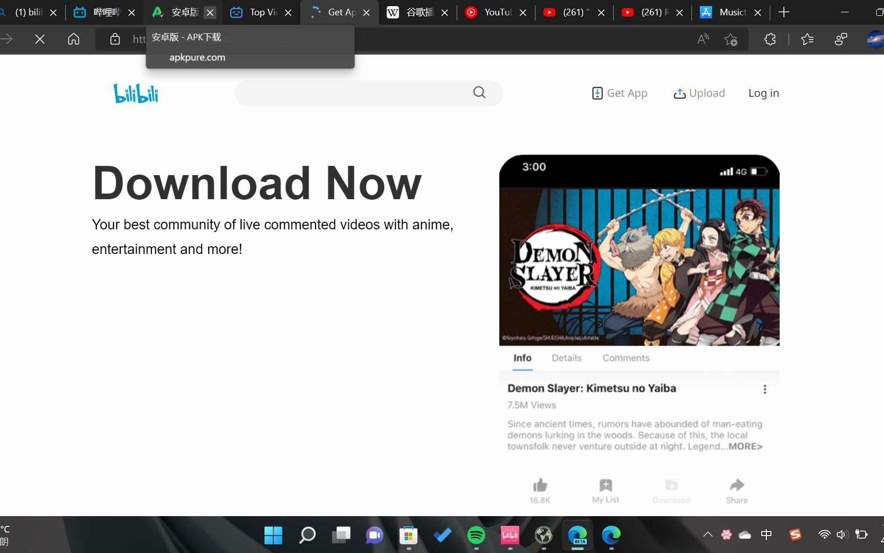Image resolution: width=884 pixels, height=553 pixels.
Task: Open the three-dot menu beside Demon Slayer title
Action: [765, 389]
